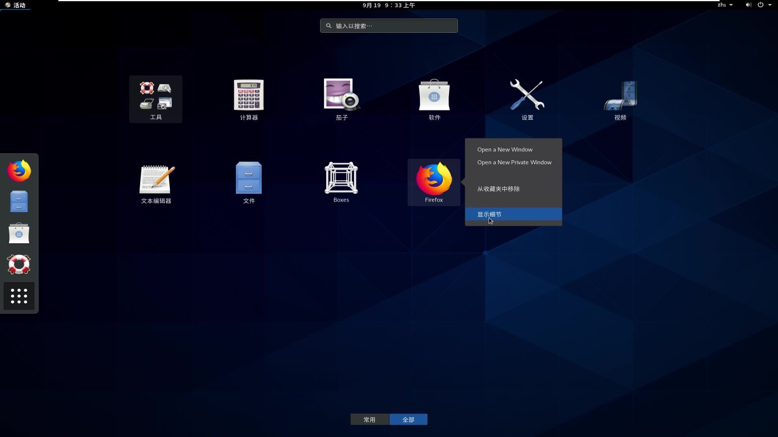Switch to the 常用 frequent tab
The width and height of the screenshot is (778, 437).
click(370, 420)
